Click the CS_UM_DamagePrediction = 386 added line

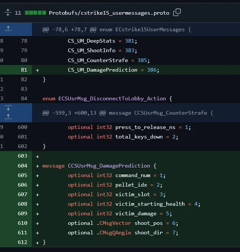click(x=114, y=70)
